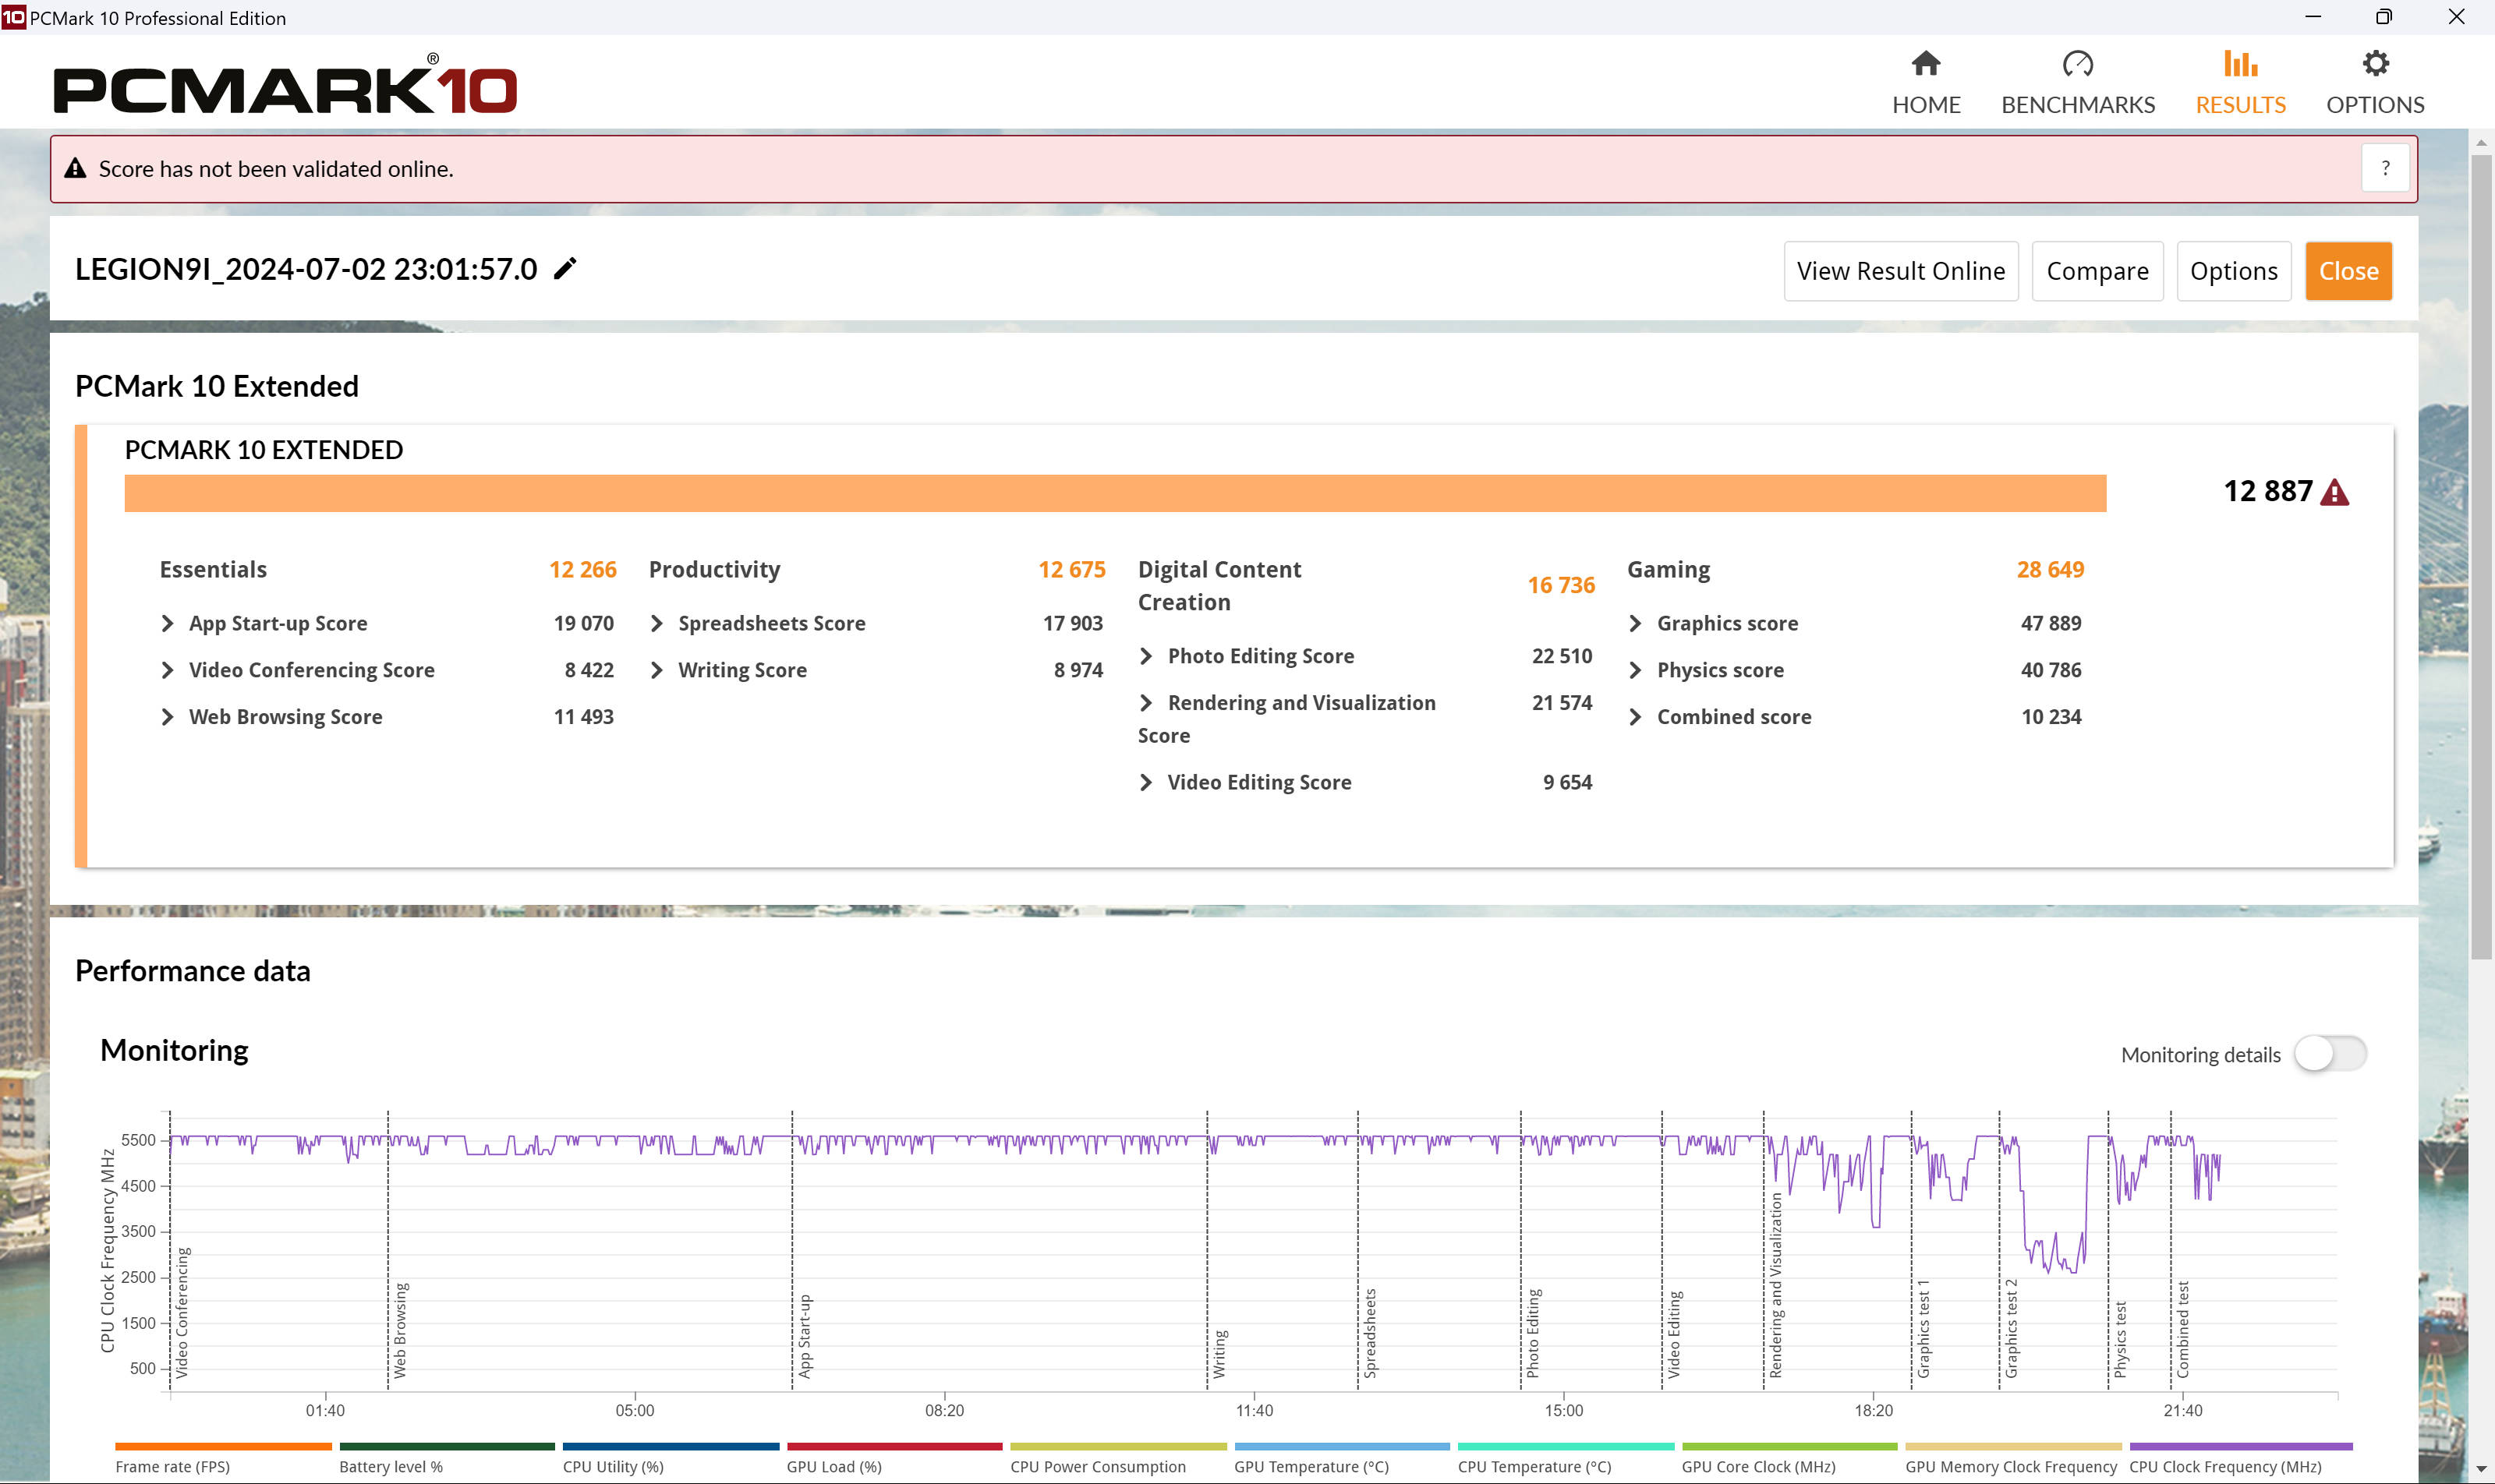Click the PCMark 10 title bar app icon
Viewport: 2495px width, 1484px height.
[13, 17]
